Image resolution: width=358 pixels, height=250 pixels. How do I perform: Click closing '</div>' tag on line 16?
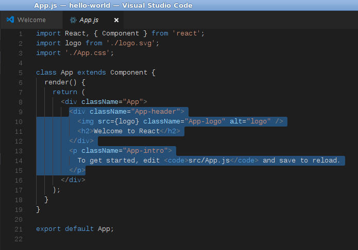(73, 180)
